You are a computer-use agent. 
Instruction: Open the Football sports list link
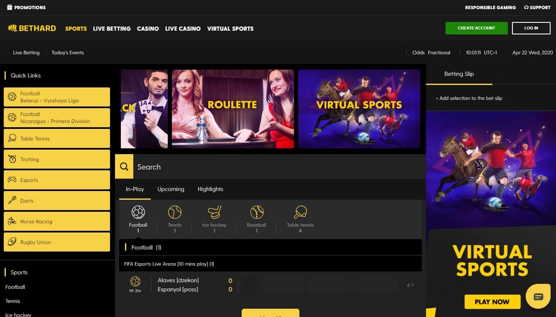(15, 287)
